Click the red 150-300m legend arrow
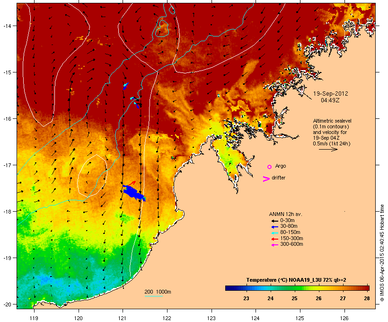The image size is (388, 322). 274,239
